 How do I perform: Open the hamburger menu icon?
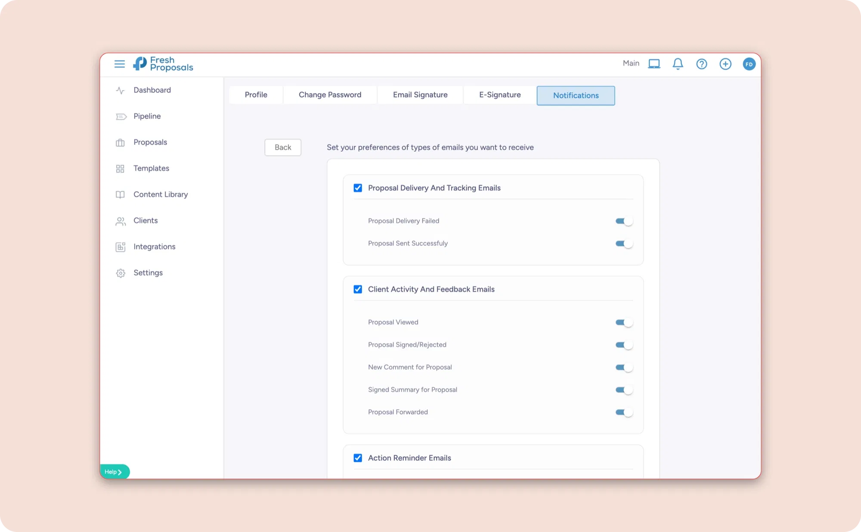[x=119, y=64]
